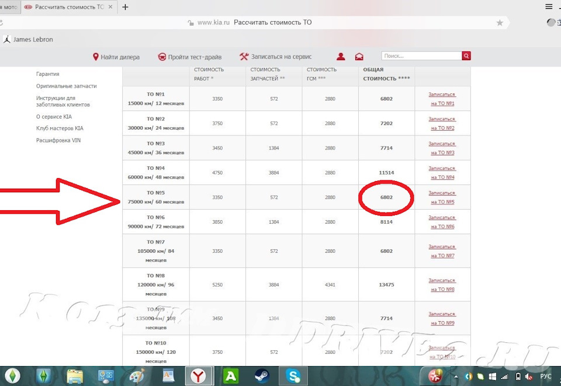Show hidden tray icons arrow

[x=455, y=377]
